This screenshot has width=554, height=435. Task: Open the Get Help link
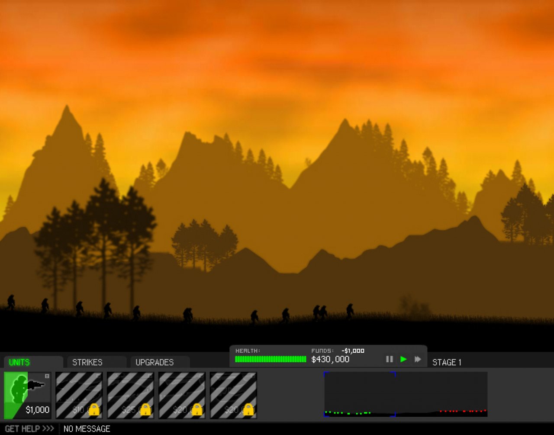coord(29,429)
